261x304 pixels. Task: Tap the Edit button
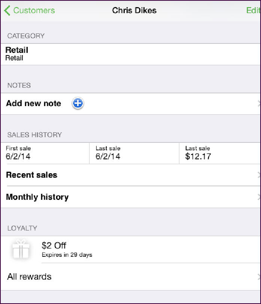[x=253, y=10]
